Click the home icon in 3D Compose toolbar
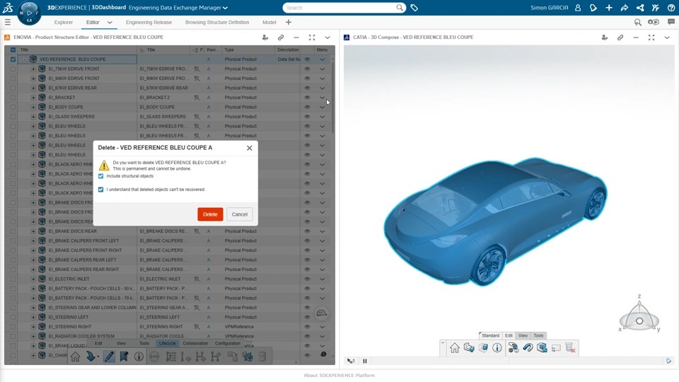 point(454,348)
